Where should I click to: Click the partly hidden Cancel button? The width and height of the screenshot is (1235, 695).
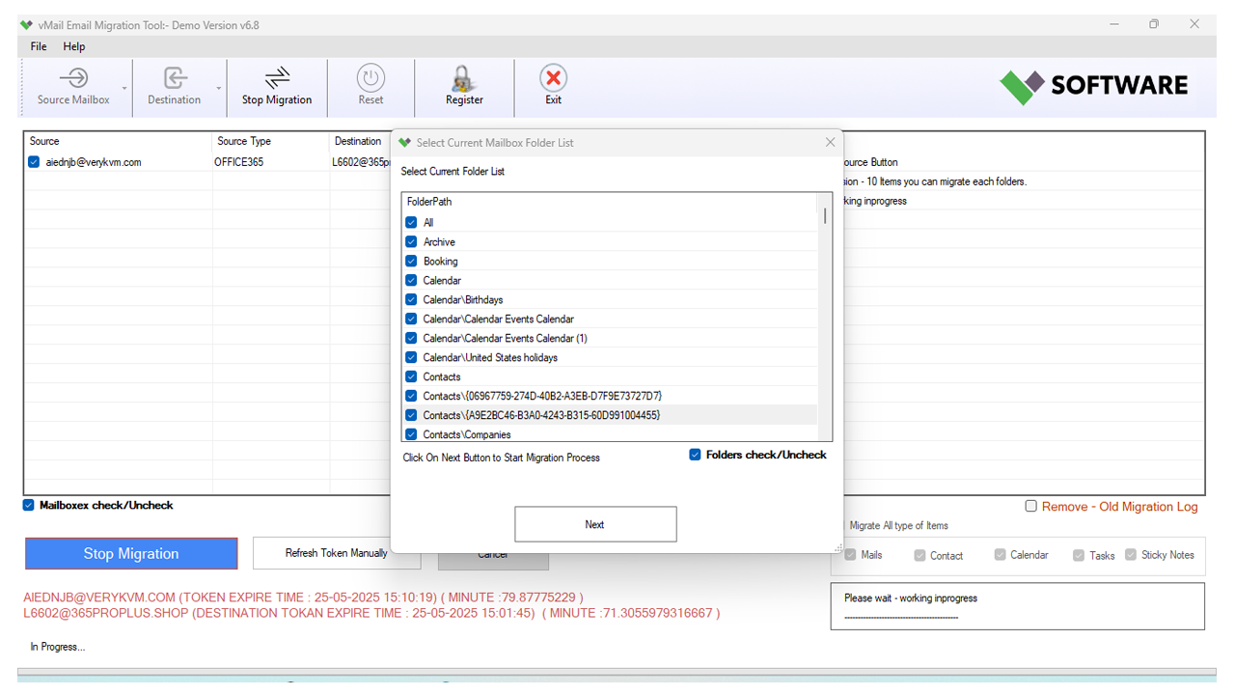click(493, 561)
